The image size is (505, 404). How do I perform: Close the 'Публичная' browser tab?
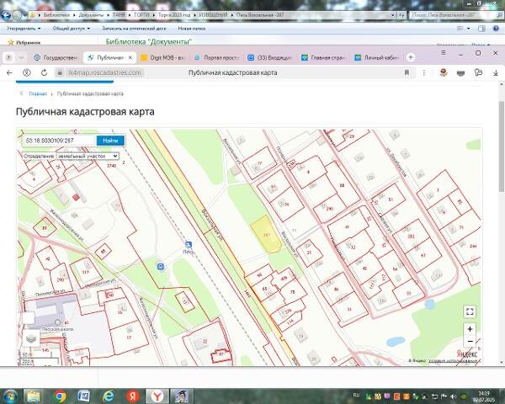pyautogui.click(x=130, y=58)
